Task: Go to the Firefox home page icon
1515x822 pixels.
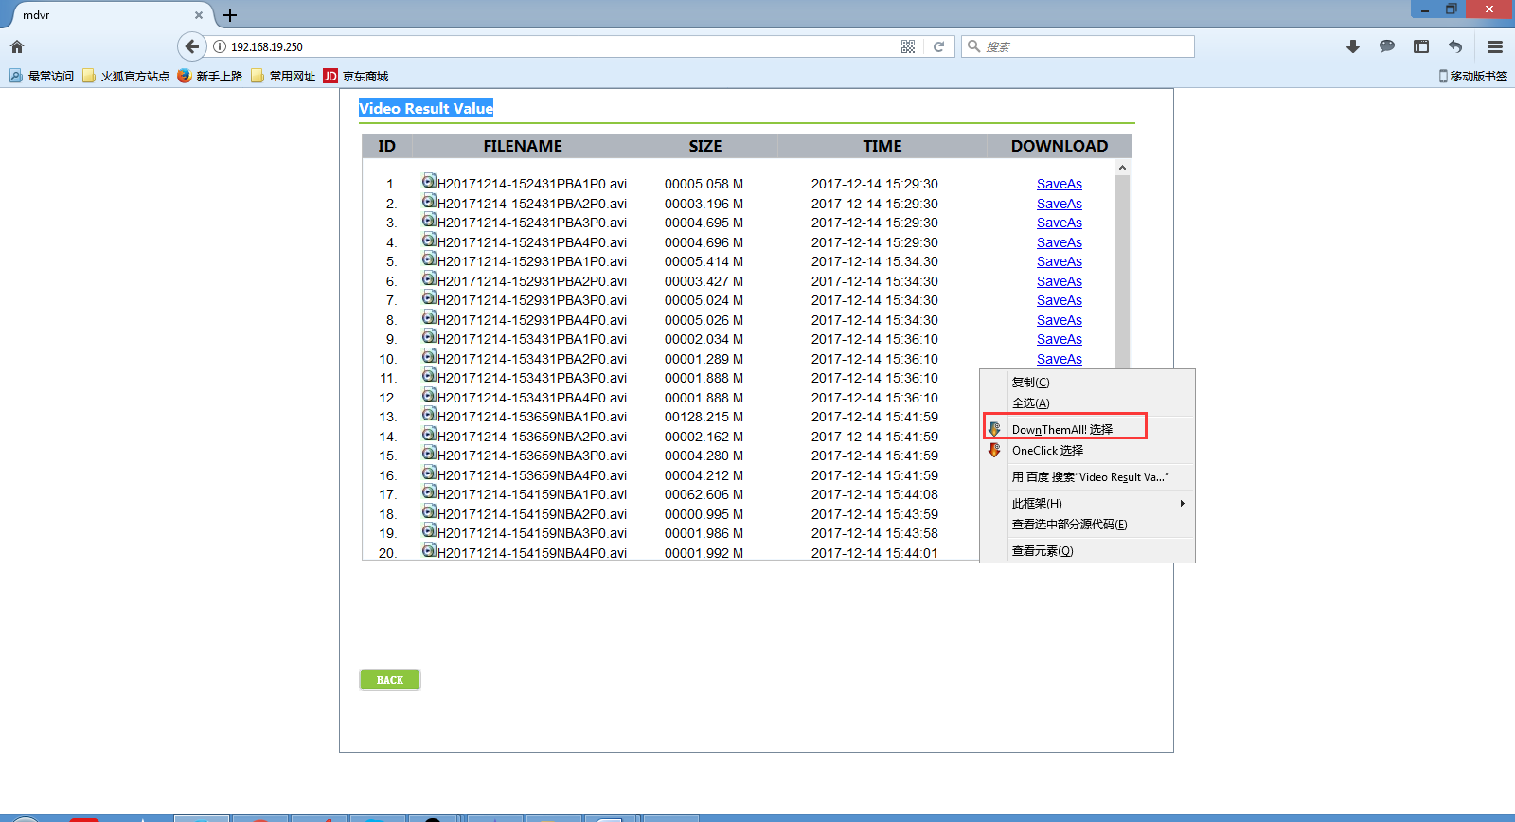Action: pos(17,46)
